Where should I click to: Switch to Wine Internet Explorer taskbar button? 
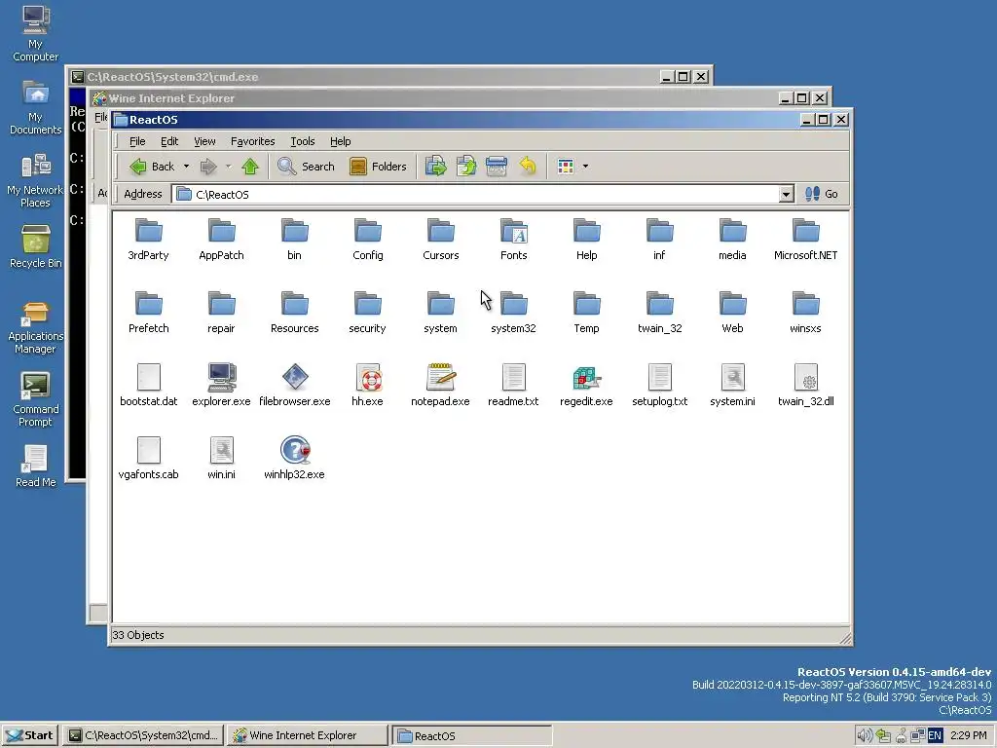click(308, 735)
